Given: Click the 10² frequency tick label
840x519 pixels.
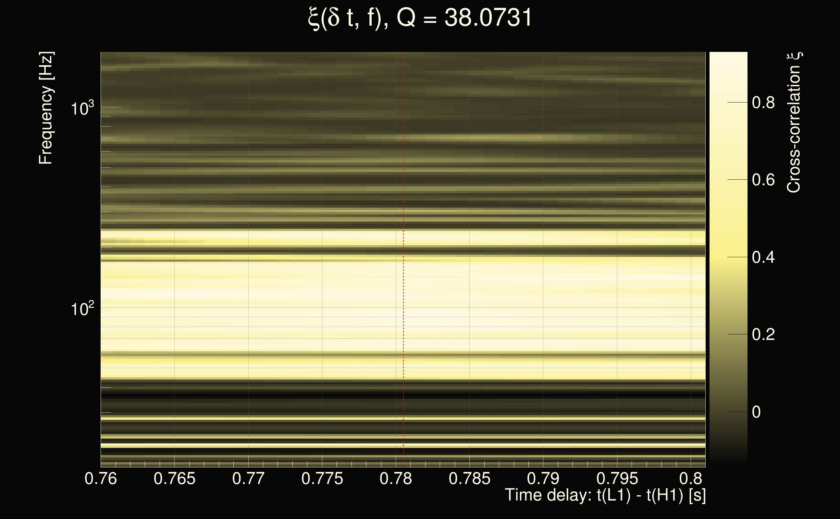Looking at the screenshot, I should (82, 309).
